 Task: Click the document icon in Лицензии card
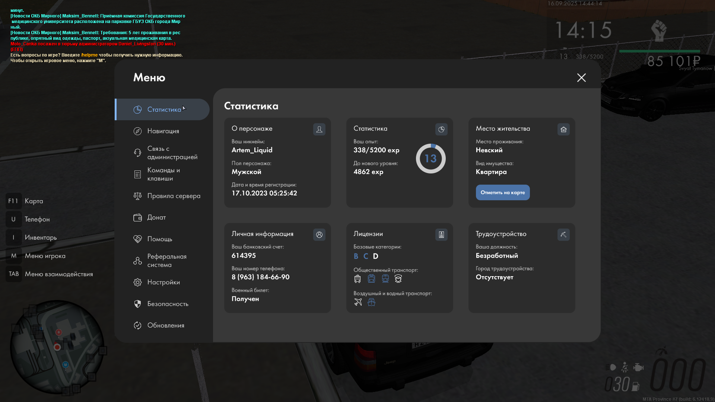pyautogui.click(x=441, y=234)
